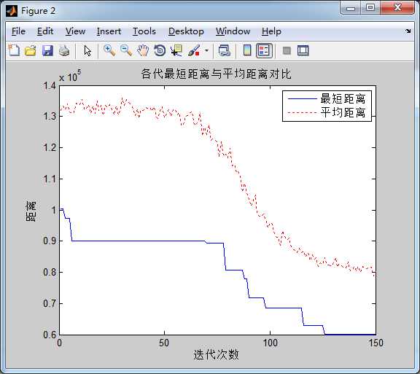420x374 pixels.
Task: Click the Link Plot icon
Action: click(224, 50)
